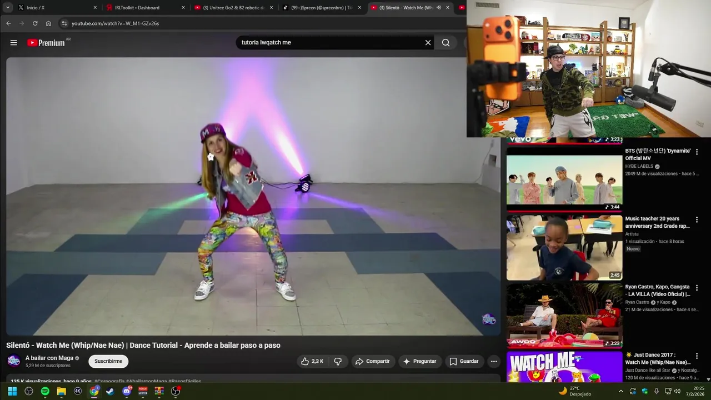Image resolution: width=711 pixels, height=400 pixels.
Task: Open Discord from the taskbar
Action: [x=127, y=391]
